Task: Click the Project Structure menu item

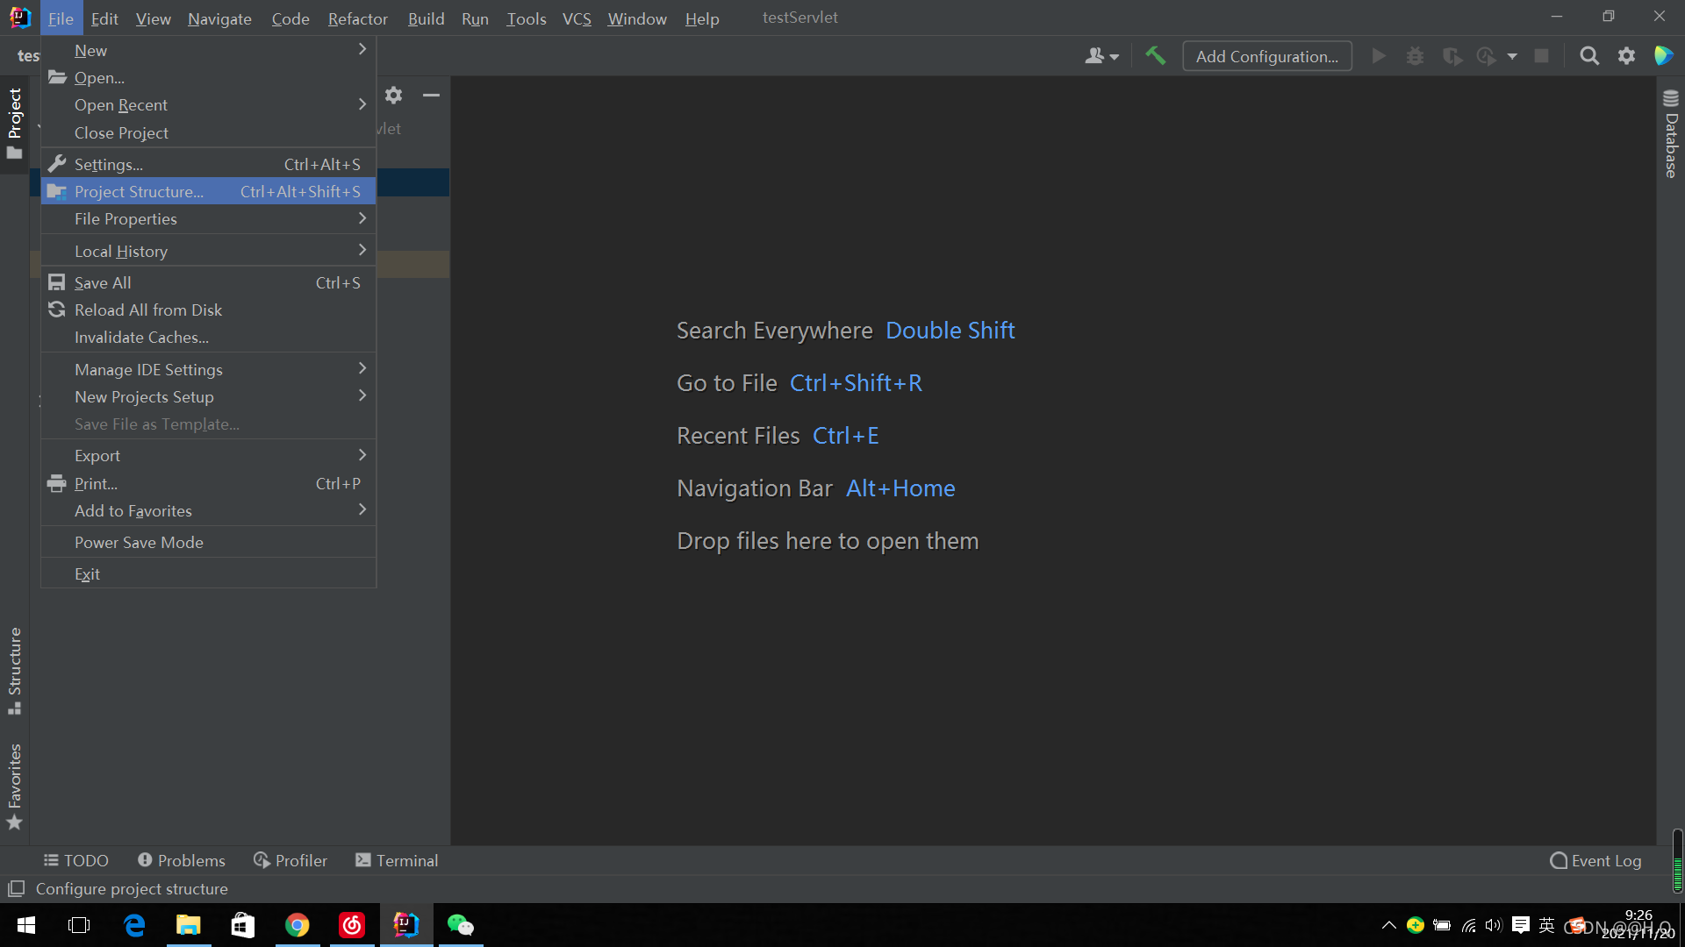Action: [138, 191]
